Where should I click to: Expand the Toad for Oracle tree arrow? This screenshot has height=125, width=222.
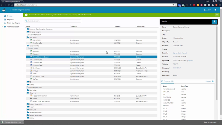click(2, 23)
